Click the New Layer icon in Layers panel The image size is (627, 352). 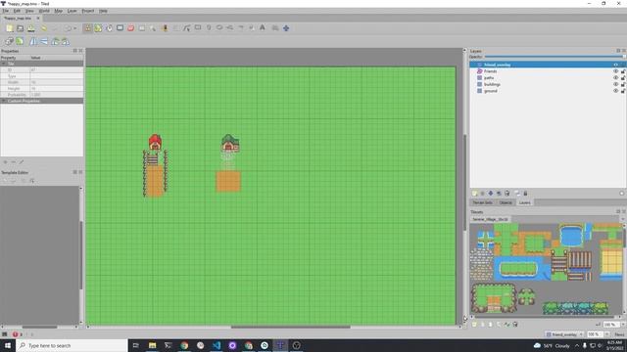click(474, 194)
